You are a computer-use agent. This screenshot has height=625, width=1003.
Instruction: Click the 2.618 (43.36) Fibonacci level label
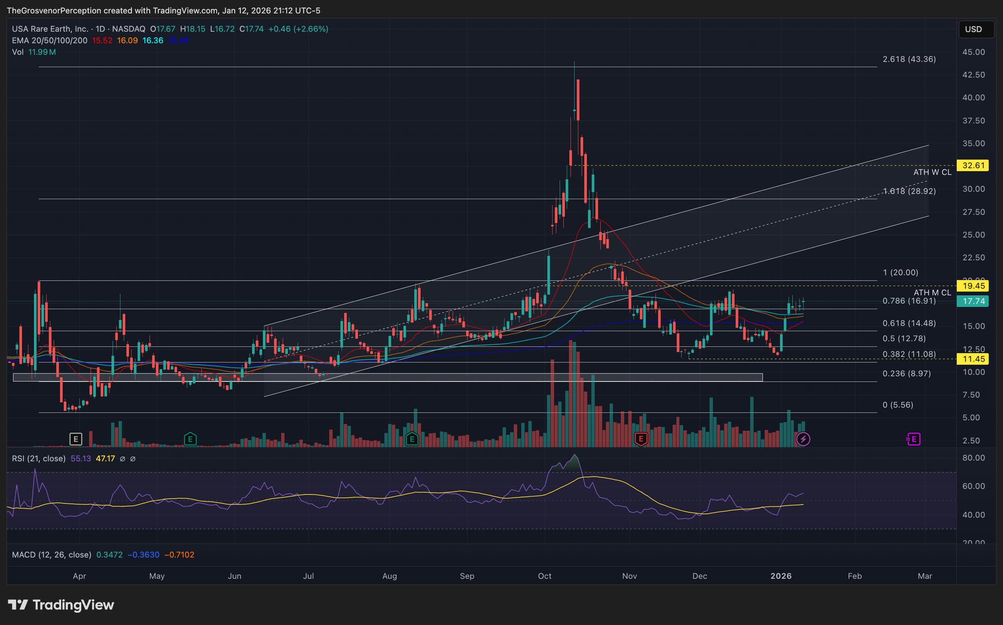pyautogui.click(x=909, y=59)
